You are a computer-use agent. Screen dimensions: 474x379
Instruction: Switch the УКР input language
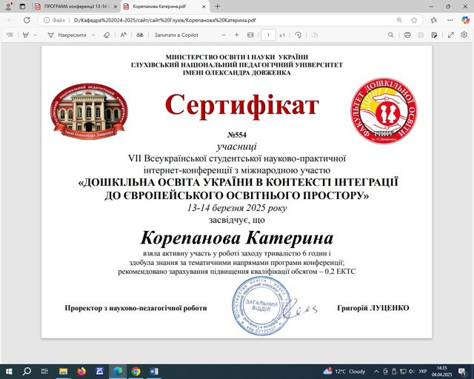423,372
